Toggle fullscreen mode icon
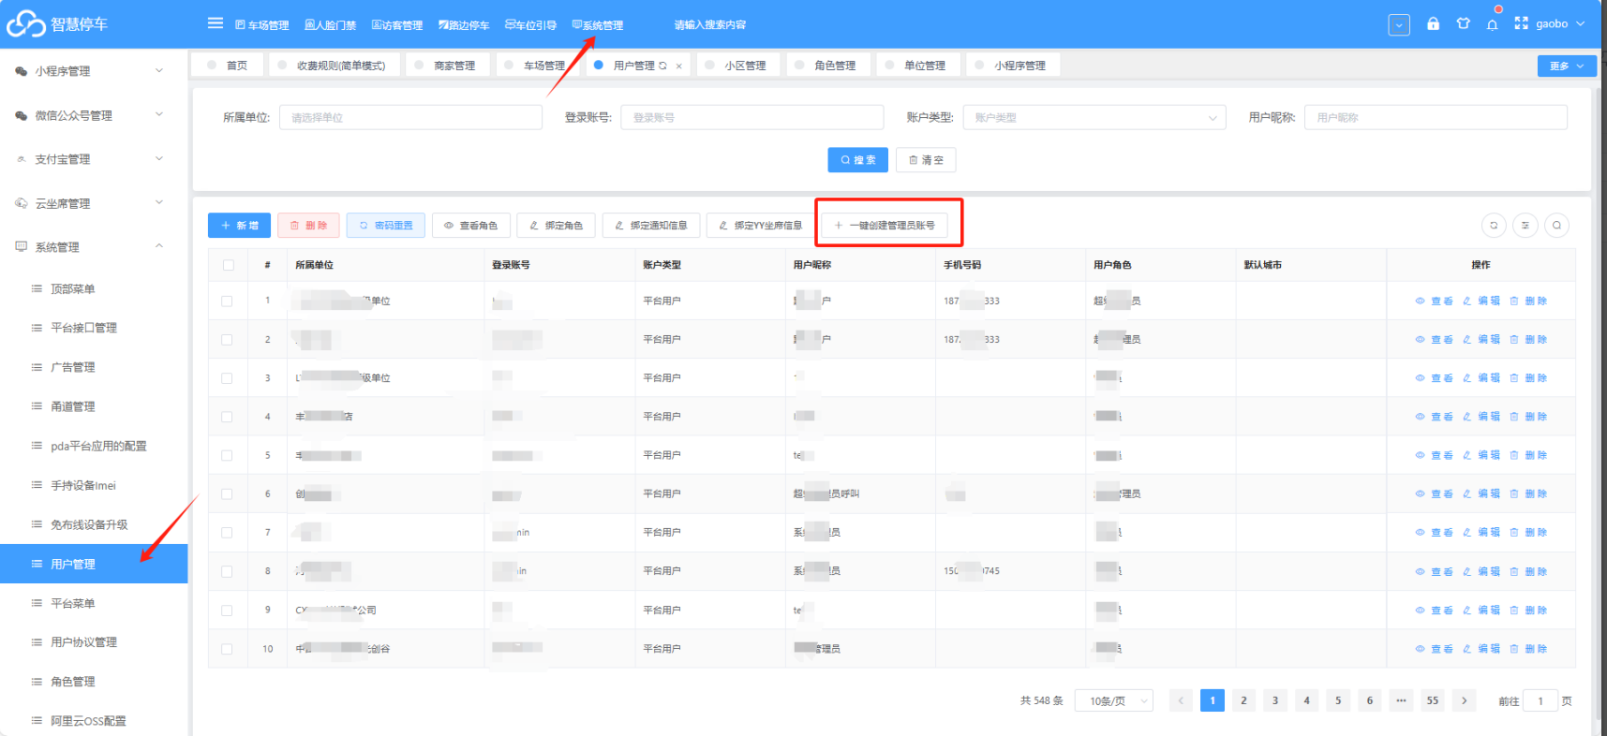The width and height of the screenshot is (1607, 736). [1521, 23]
